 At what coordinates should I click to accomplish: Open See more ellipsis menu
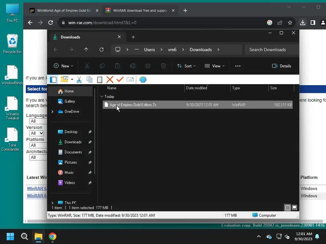237,66
